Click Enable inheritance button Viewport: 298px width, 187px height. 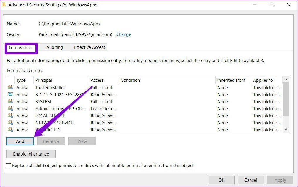tap(31, 154)
